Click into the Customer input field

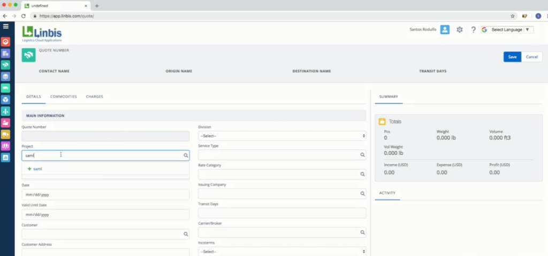[x=105, y=234]
